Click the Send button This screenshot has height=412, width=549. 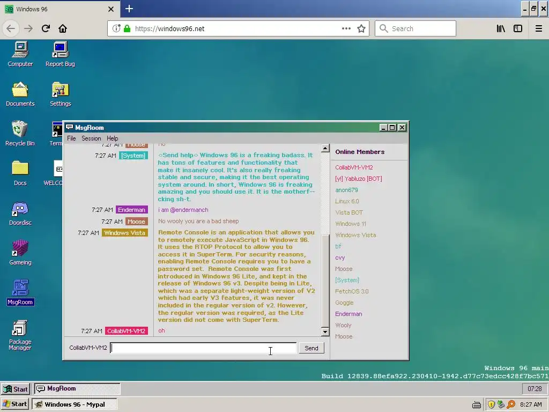click(x=311, y=348)
